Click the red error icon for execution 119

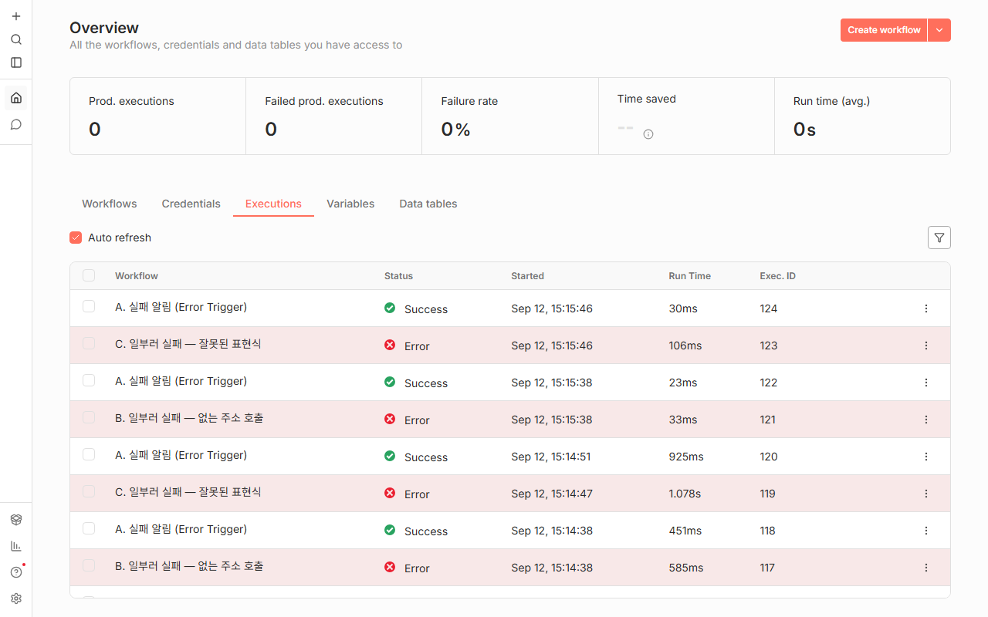[x=390, y=493]
